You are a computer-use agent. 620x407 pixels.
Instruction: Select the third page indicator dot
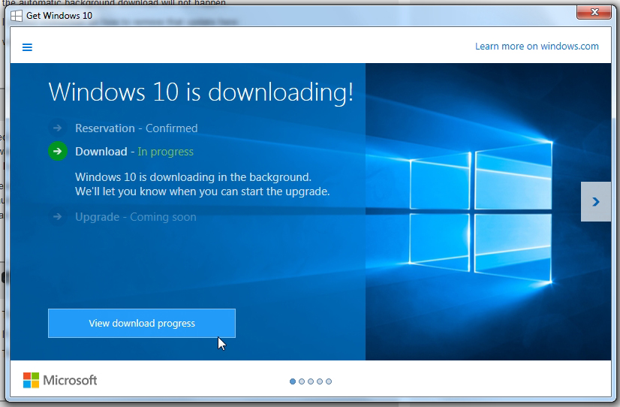(x=311, y=381)
